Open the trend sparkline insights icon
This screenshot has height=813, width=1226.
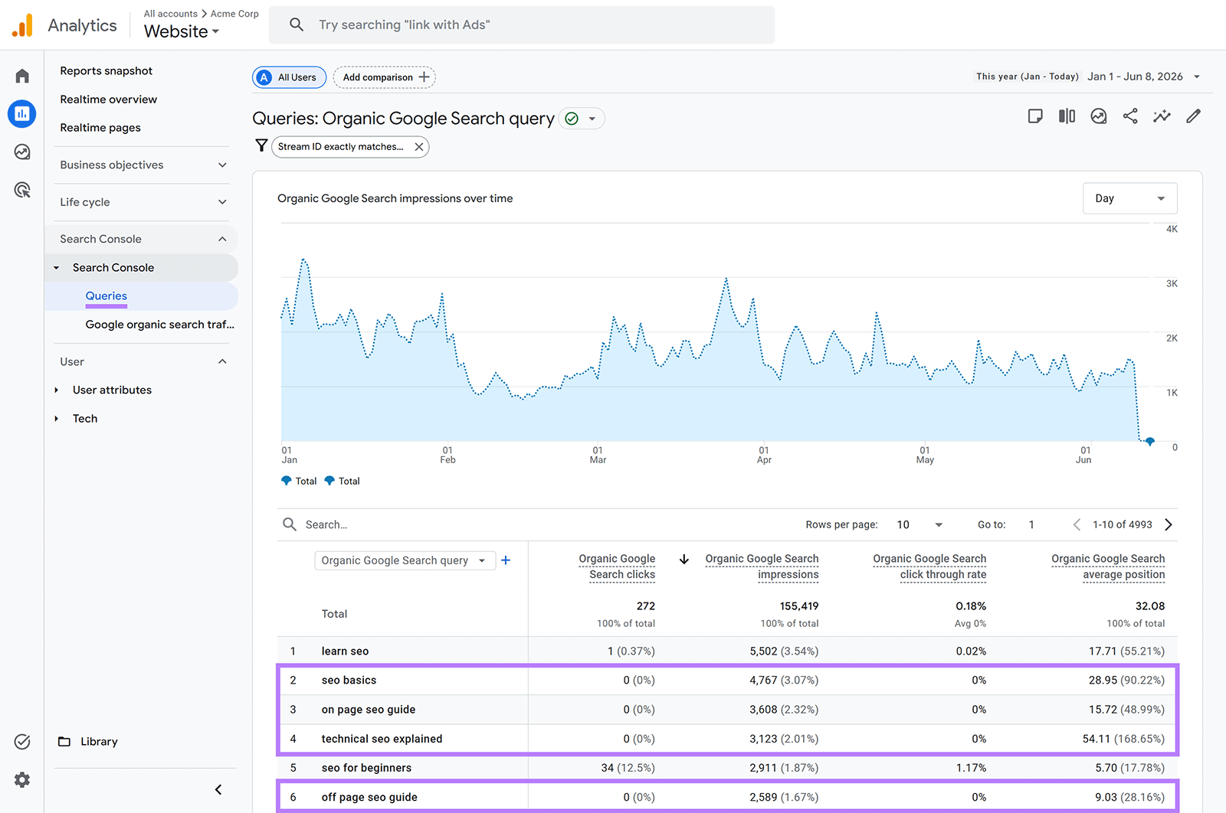[1162, 116]
